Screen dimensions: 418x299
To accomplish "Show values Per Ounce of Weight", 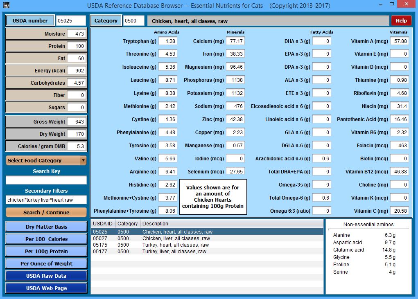I will point(46,264).
